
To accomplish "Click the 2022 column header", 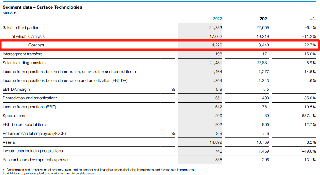I will 217,19.
